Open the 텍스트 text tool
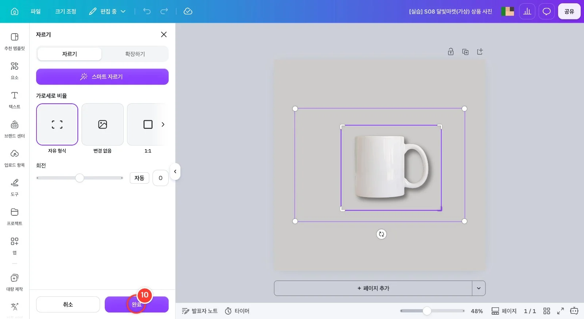Image resolution: width=584 pixels, height=319 pixels. (x=15, y=100)
